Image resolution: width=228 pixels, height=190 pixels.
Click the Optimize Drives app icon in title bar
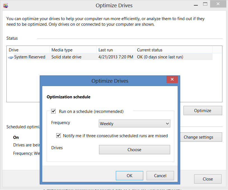pos(5,5)
